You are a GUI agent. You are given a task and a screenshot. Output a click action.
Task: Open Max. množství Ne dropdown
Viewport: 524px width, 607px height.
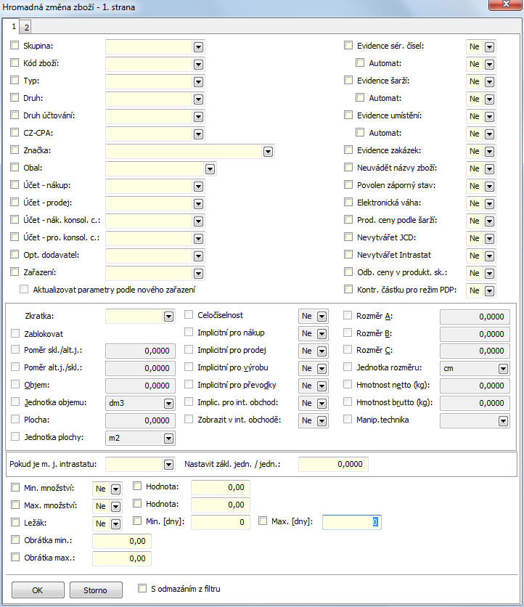[115, 507]
